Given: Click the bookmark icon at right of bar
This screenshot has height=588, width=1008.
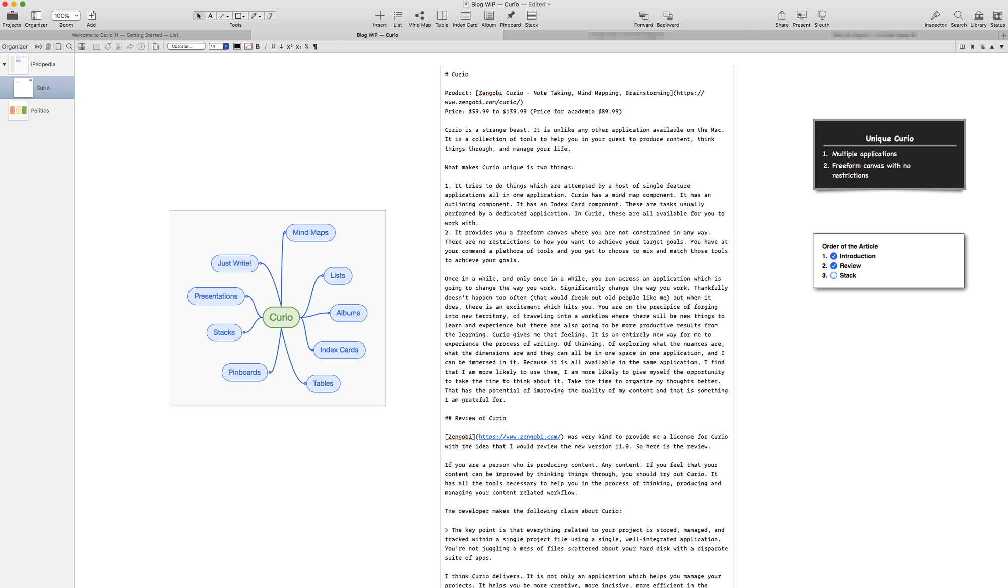Looking at the screenshot, I should point(972,47).
